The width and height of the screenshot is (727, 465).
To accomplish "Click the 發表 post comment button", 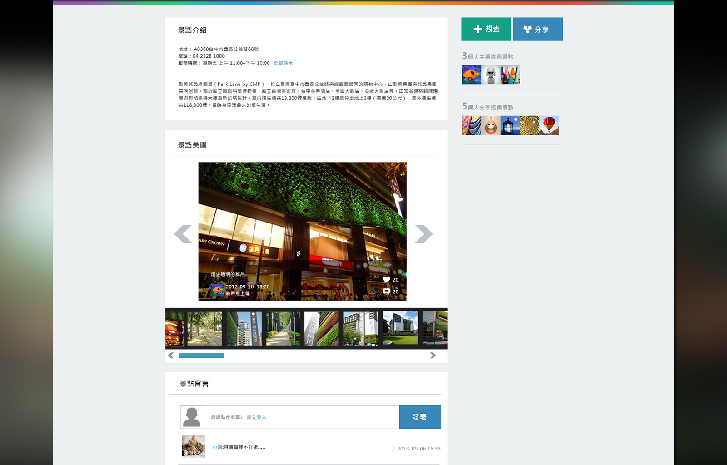I will [x=420, y=417].
